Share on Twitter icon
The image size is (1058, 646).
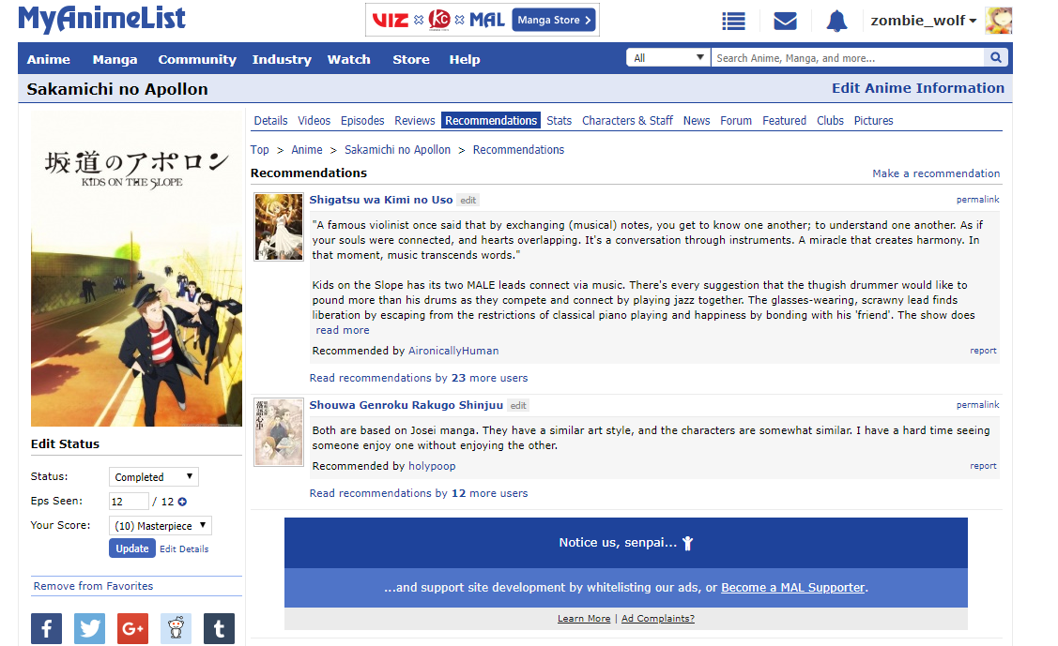(x=90, y=628)
